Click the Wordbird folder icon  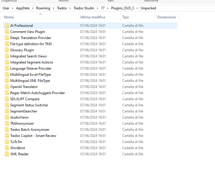(7, 148)
